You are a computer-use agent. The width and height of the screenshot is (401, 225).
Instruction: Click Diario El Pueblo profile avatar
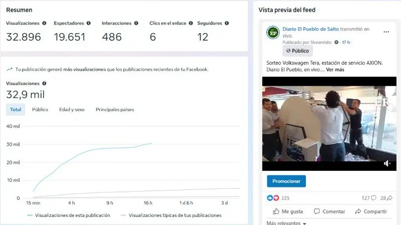273,33
